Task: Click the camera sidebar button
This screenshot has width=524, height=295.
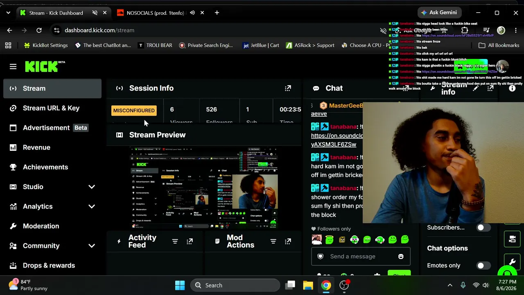Action: point(512,240)
